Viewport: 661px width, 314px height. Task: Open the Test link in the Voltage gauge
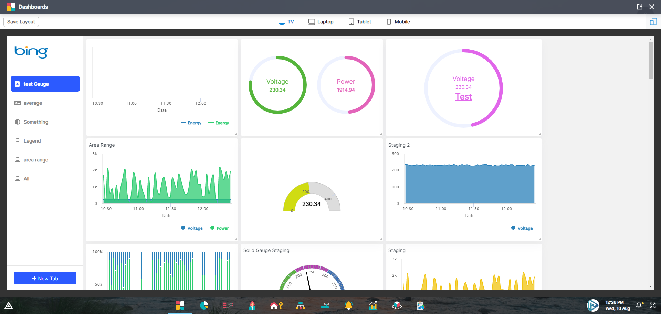click(463, 97)
